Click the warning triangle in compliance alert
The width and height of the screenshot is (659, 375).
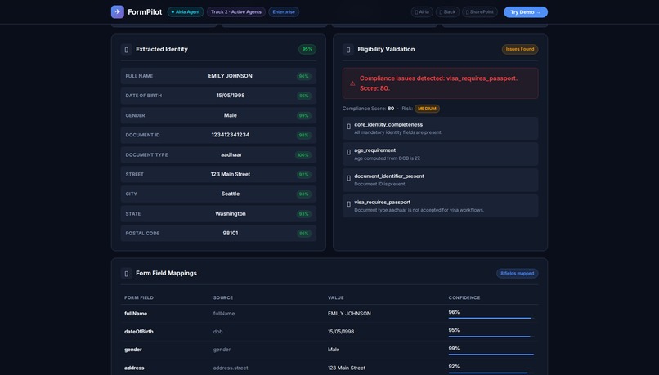click(352, 83)
